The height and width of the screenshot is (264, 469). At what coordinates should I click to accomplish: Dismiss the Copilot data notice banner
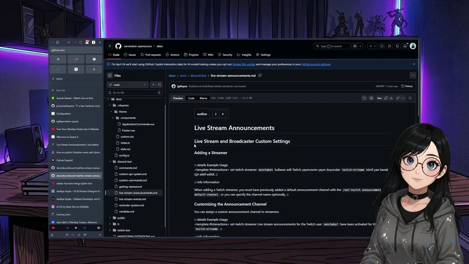tap(414, 64)
